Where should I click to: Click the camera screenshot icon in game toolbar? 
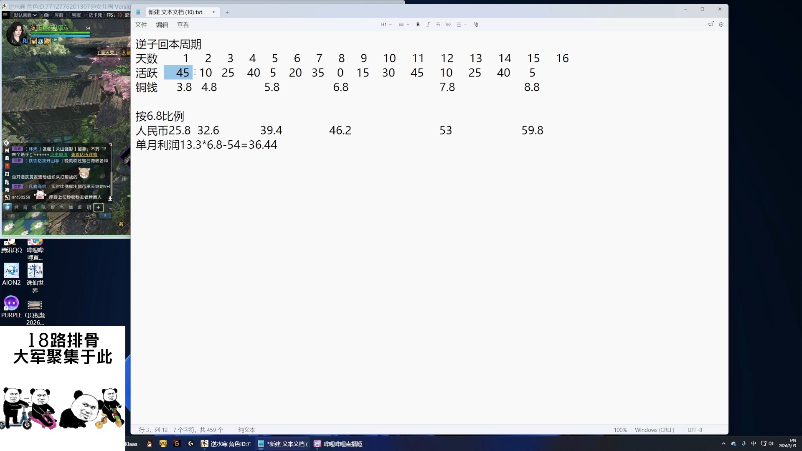point(46,15)
